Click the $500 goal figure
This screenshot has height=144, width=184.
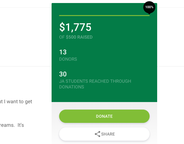pyautogui.click(x=71, y=37)
